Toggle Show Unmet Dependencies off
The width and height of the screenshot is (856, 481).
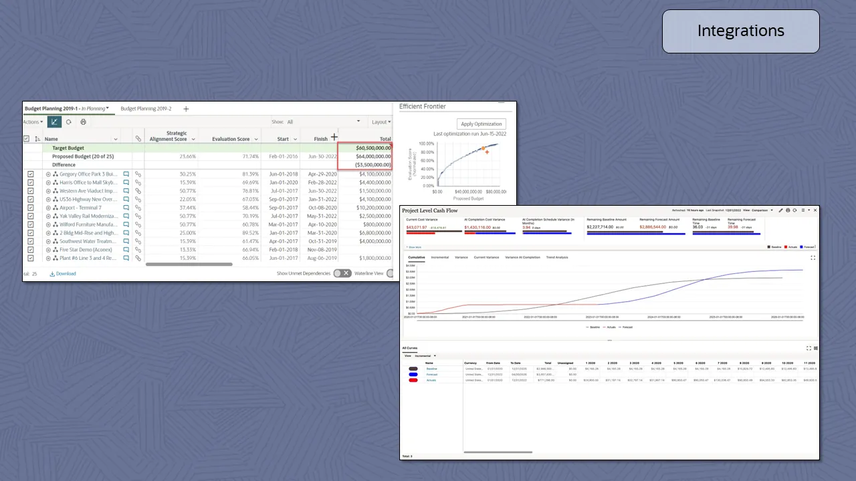(343, 273)
